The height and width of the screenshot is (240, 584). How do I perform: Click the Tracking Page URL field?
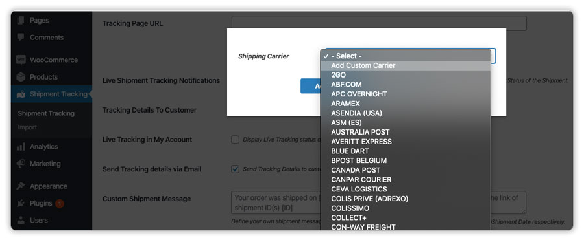click(379, 23)
